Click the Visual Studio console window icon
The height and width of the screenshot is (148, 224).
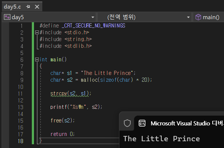pyautogui.click(x=142, y=124)
